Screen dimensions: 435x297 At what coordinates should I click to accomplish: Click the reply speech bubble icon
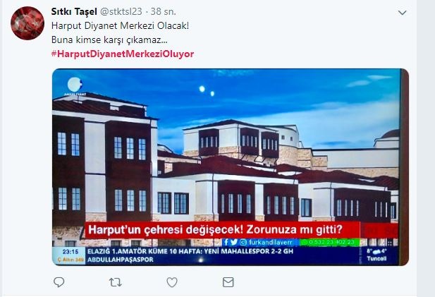click(59, 282)
